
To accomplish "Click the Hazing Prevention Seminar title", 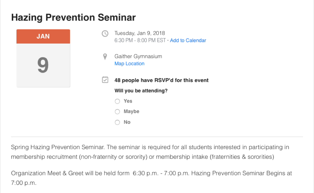I will pos(74,17).
